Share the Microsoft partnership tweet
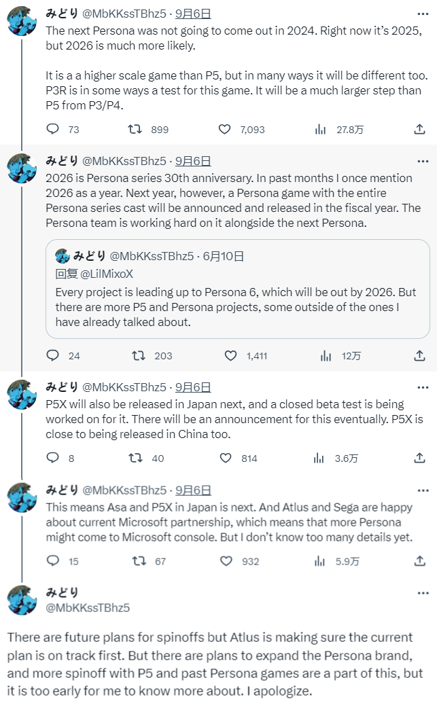Screen dimensions: 437x703 point(419,561)
